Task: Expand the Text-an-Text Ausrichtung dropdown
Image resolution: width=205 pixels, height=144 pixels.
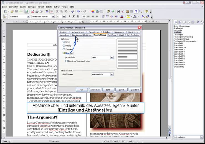Action: (112, 74)
